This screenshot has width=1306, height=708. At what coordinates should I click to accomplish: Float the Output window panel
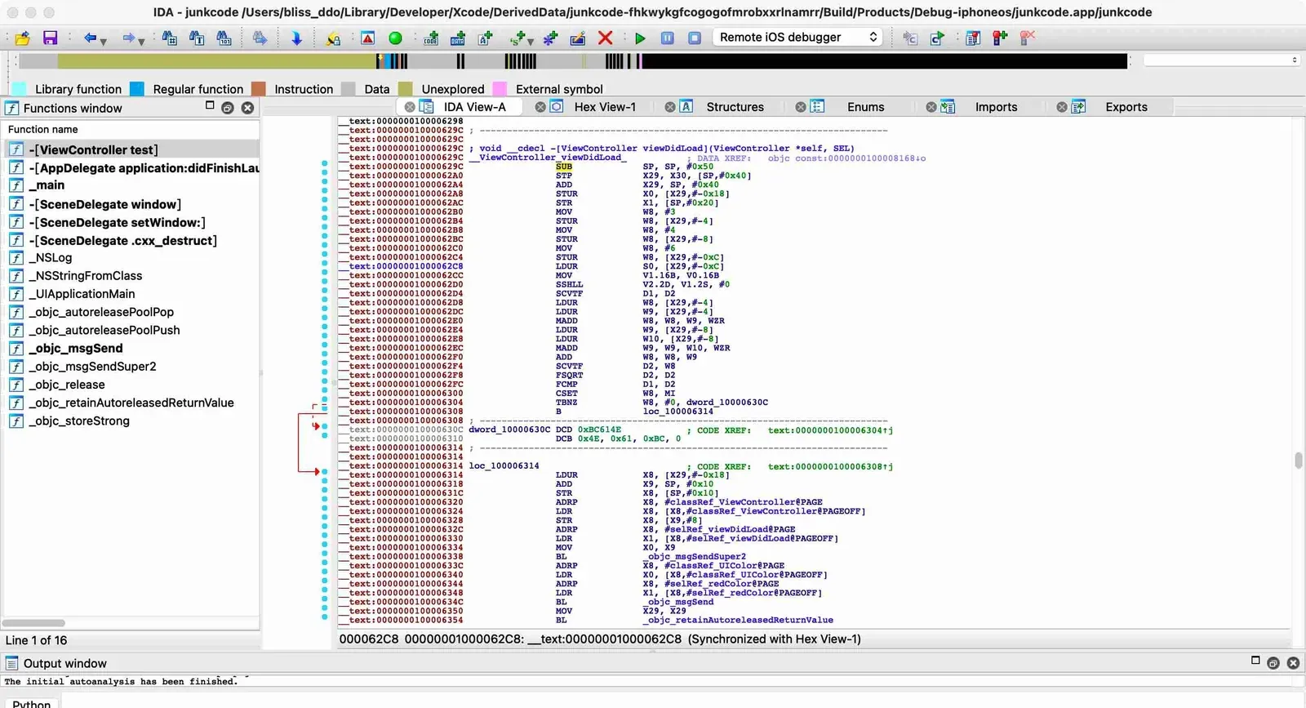pos(1273,663)
